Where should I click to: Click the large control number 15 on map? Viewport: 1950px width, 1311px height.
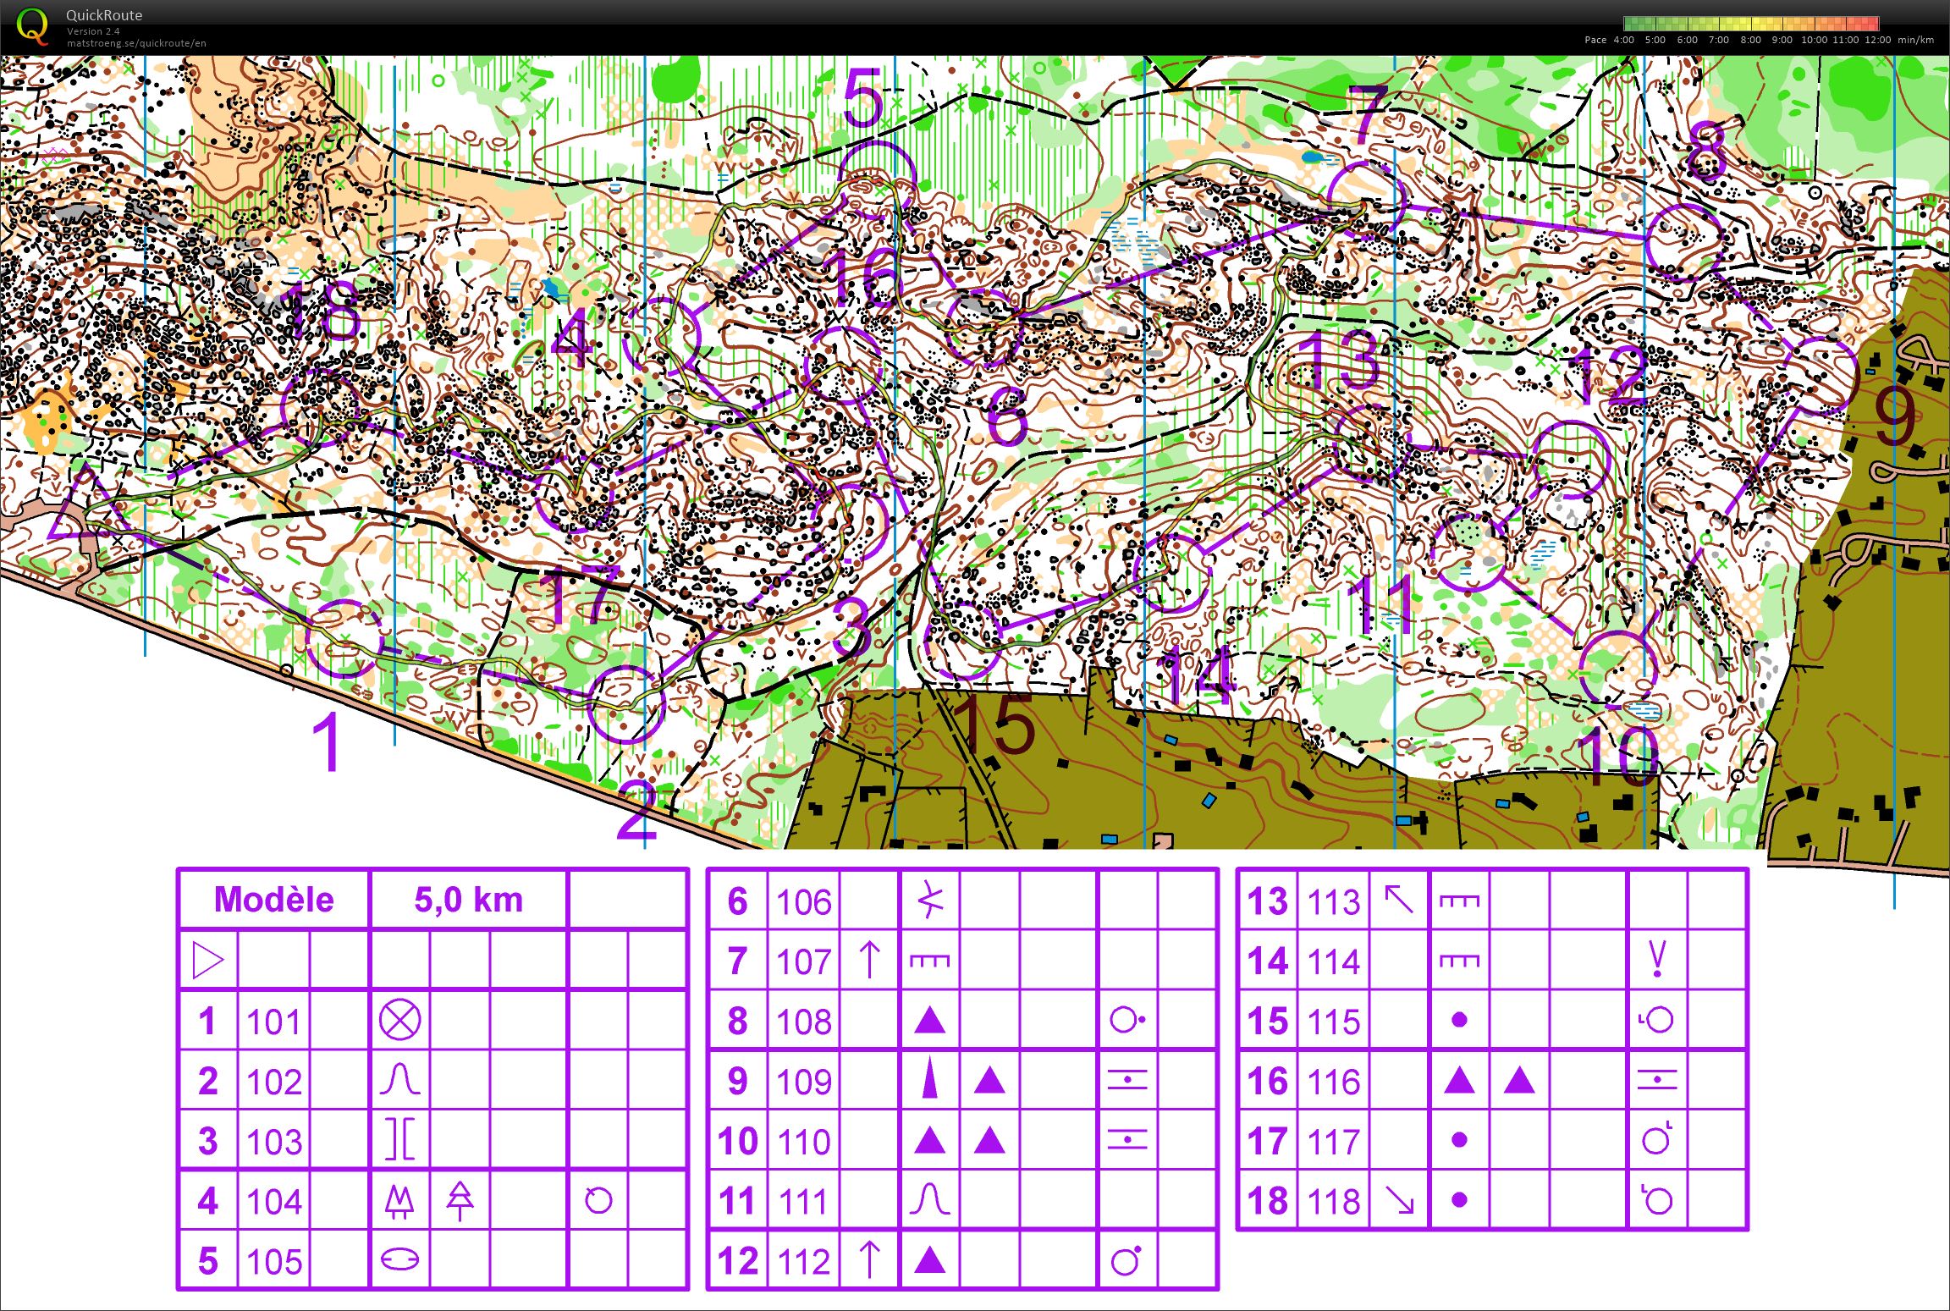coord(995,724)
